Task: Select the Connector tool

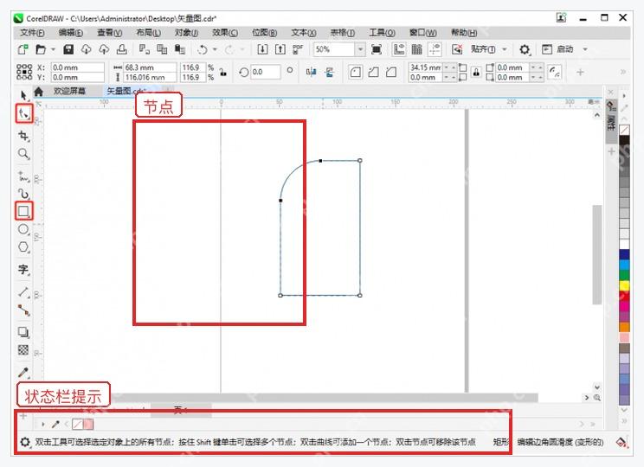Action: click(23, 310)
